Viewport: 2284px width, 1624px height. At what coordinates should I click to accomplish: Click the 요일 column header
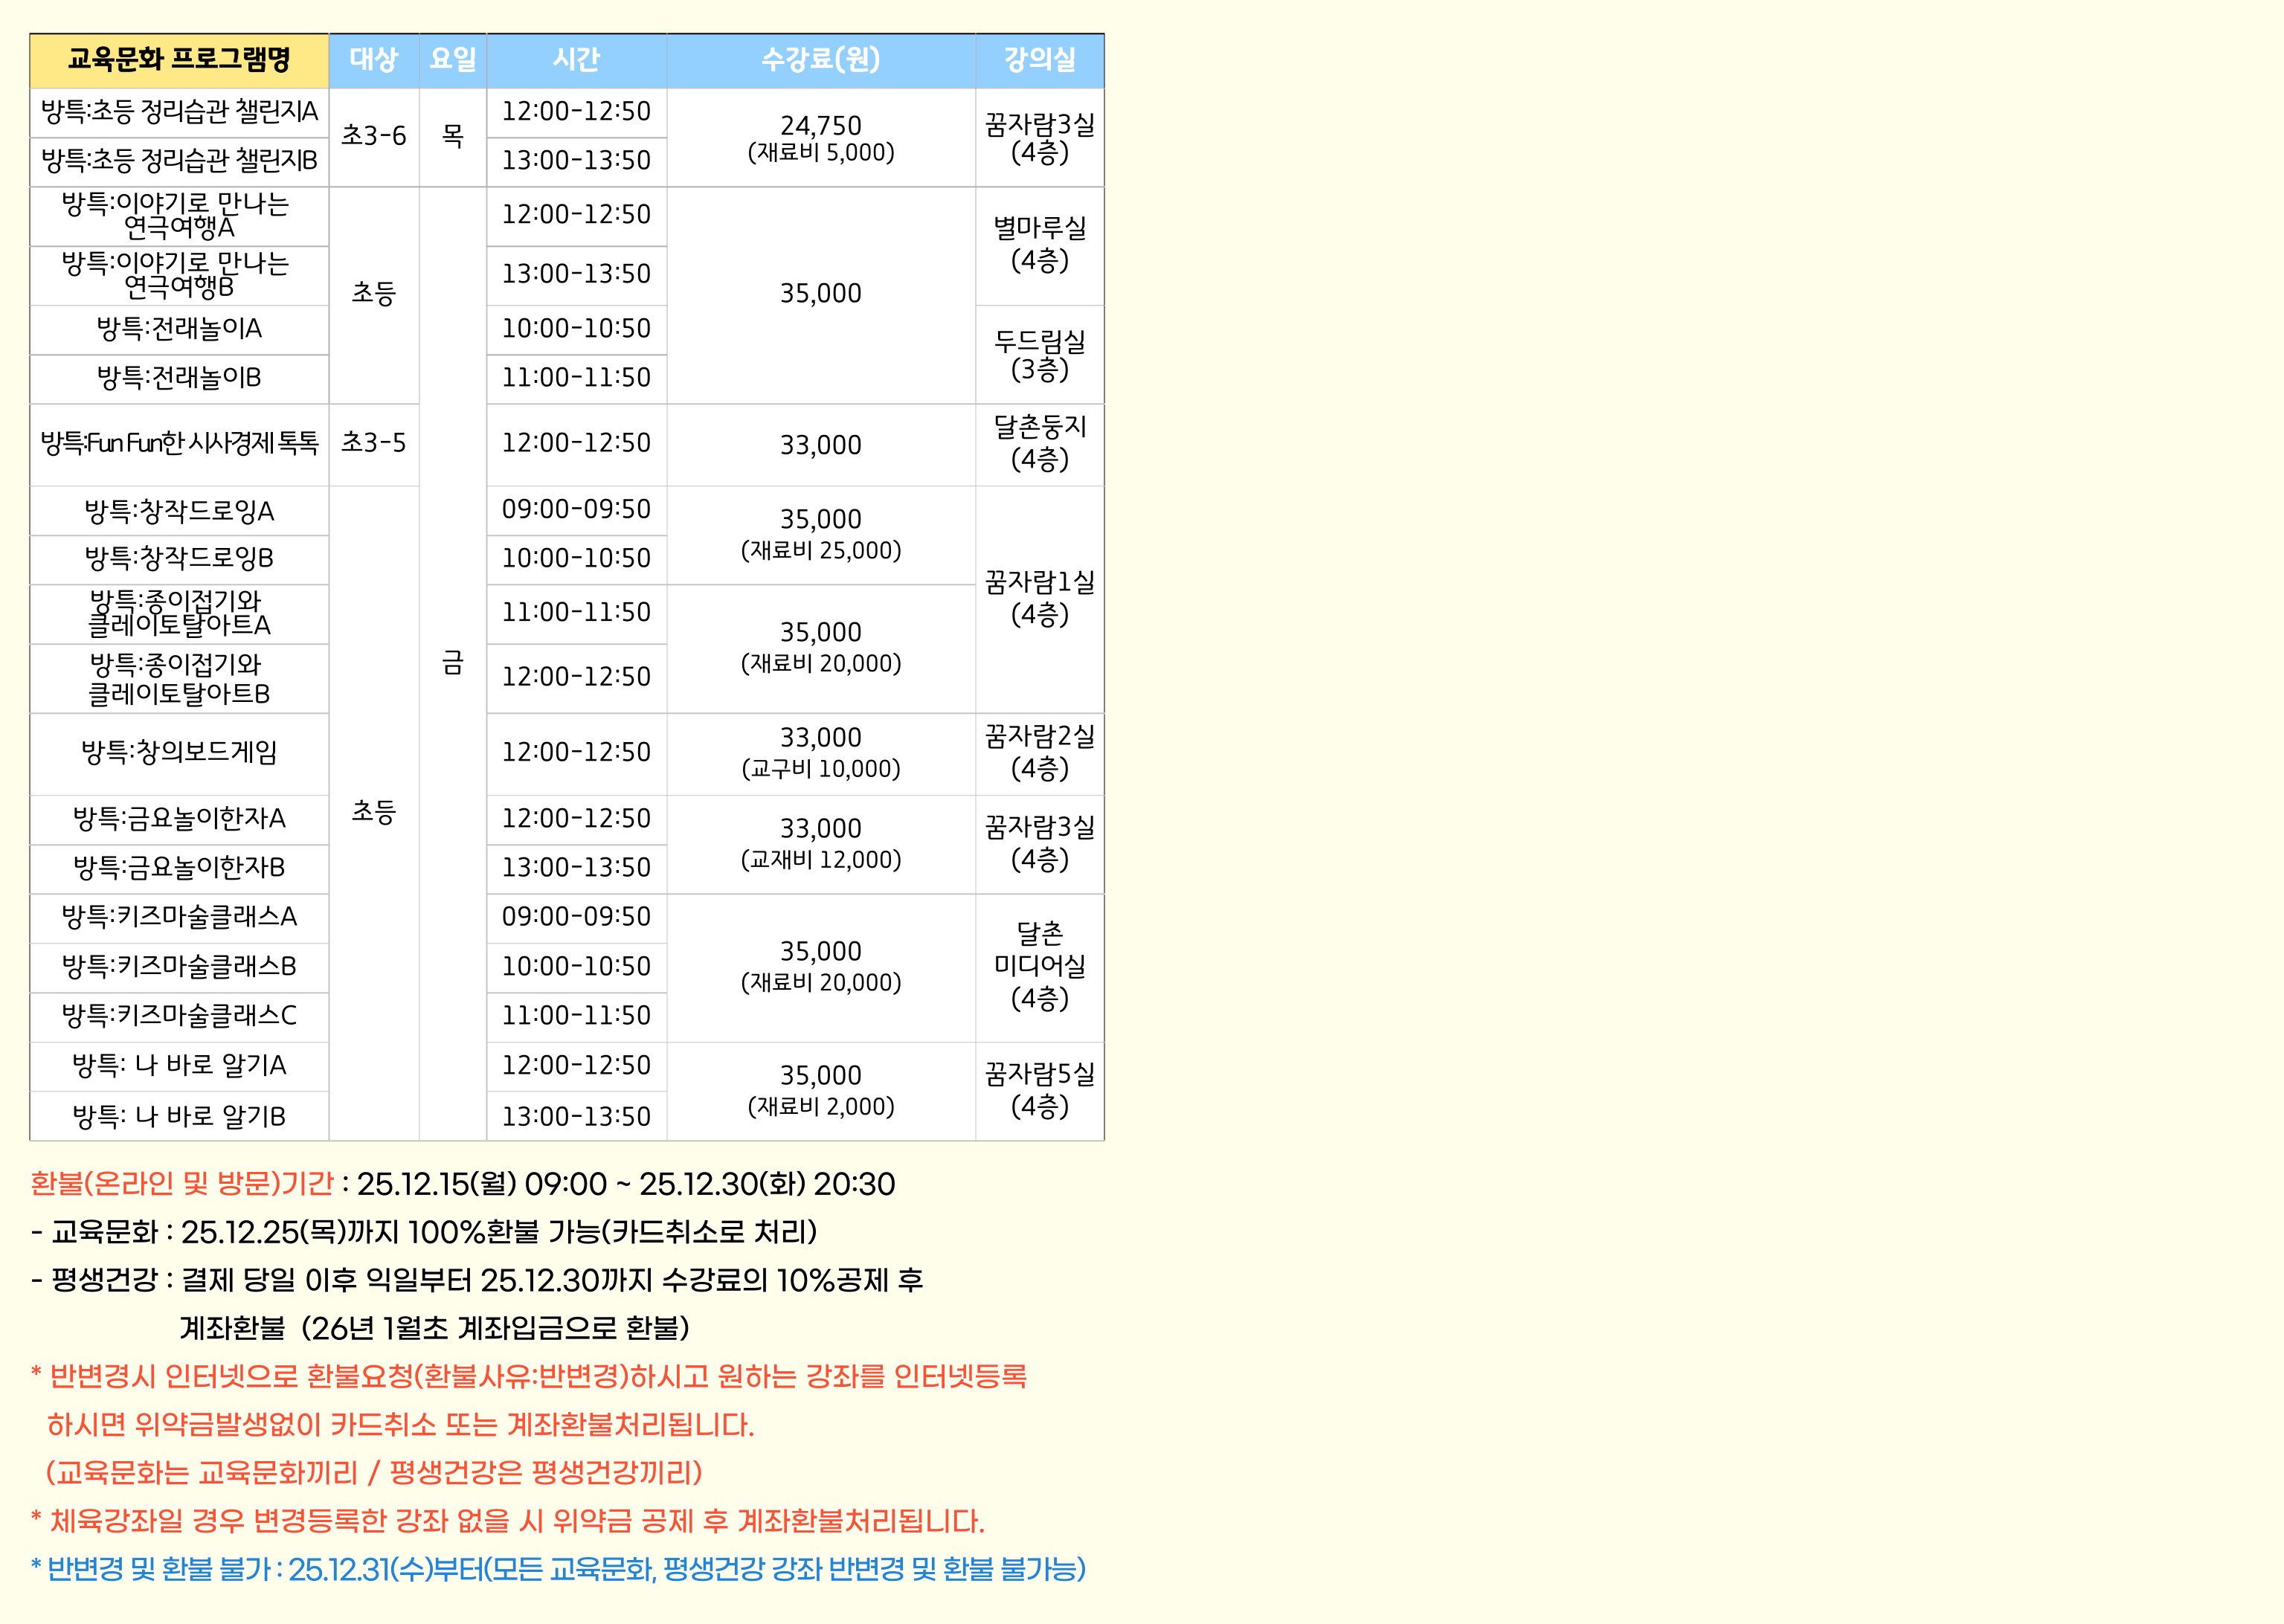(x=452, y=60)
